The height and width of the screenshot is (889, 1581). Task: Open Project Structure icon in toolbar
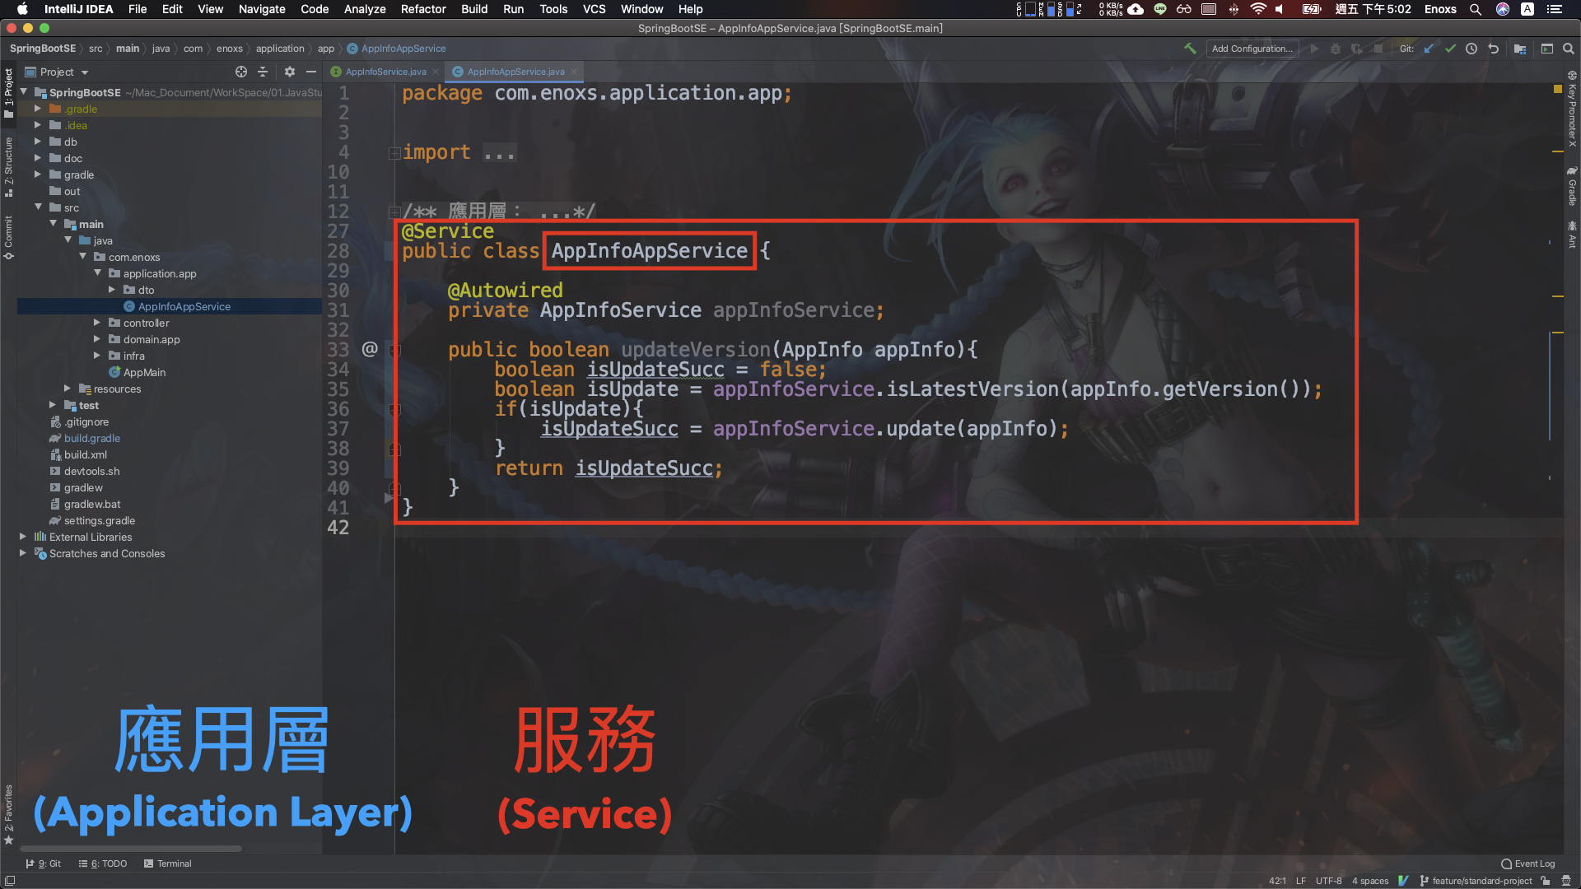tap(1520, 49)
